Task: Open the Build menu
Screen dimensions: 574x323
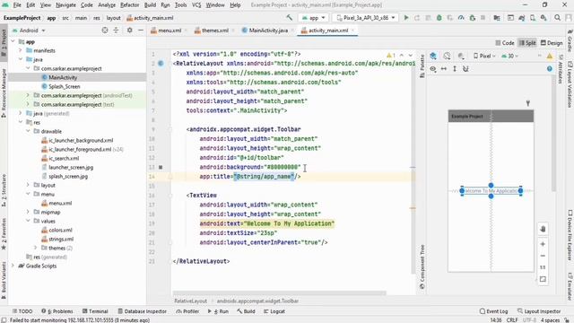Action: tap(150, 5)
